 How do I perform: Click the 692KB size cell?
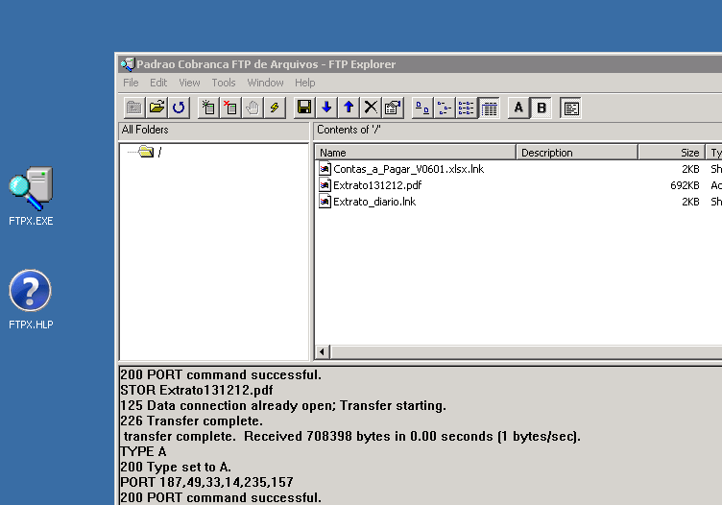(685, 185)
